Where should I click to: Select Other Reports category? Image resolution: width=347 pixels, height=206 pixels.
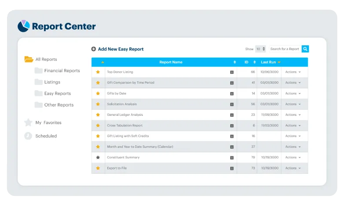59,105
